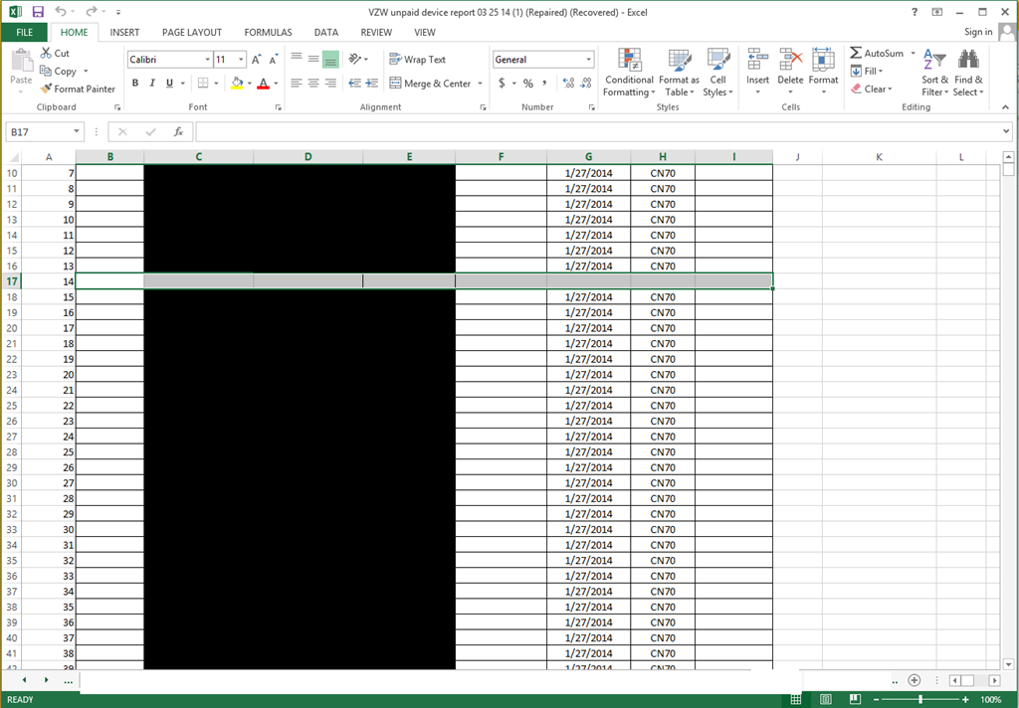
Task: Switch to the INSERT tab
Action: [124, 33]
